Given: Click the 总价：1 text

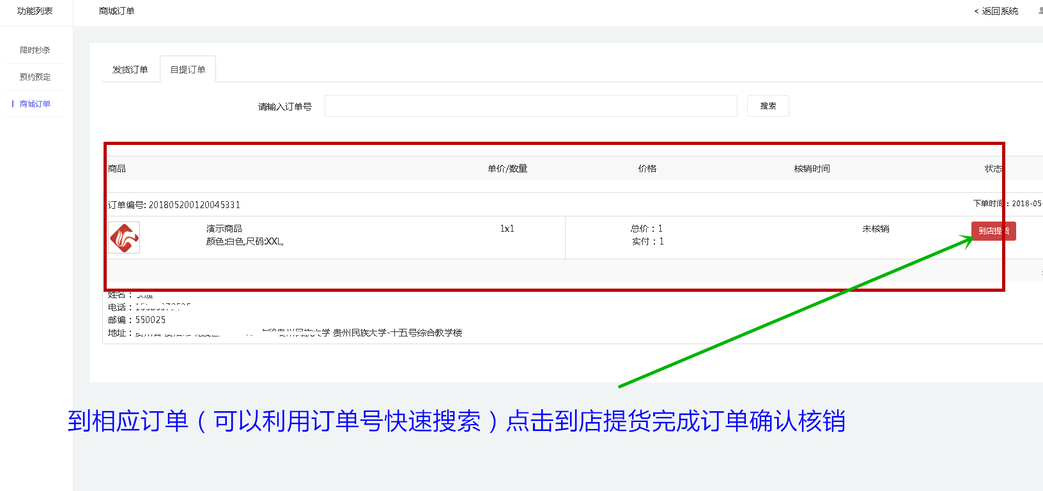Looking at the screenshot, I should tap(647, 229).
